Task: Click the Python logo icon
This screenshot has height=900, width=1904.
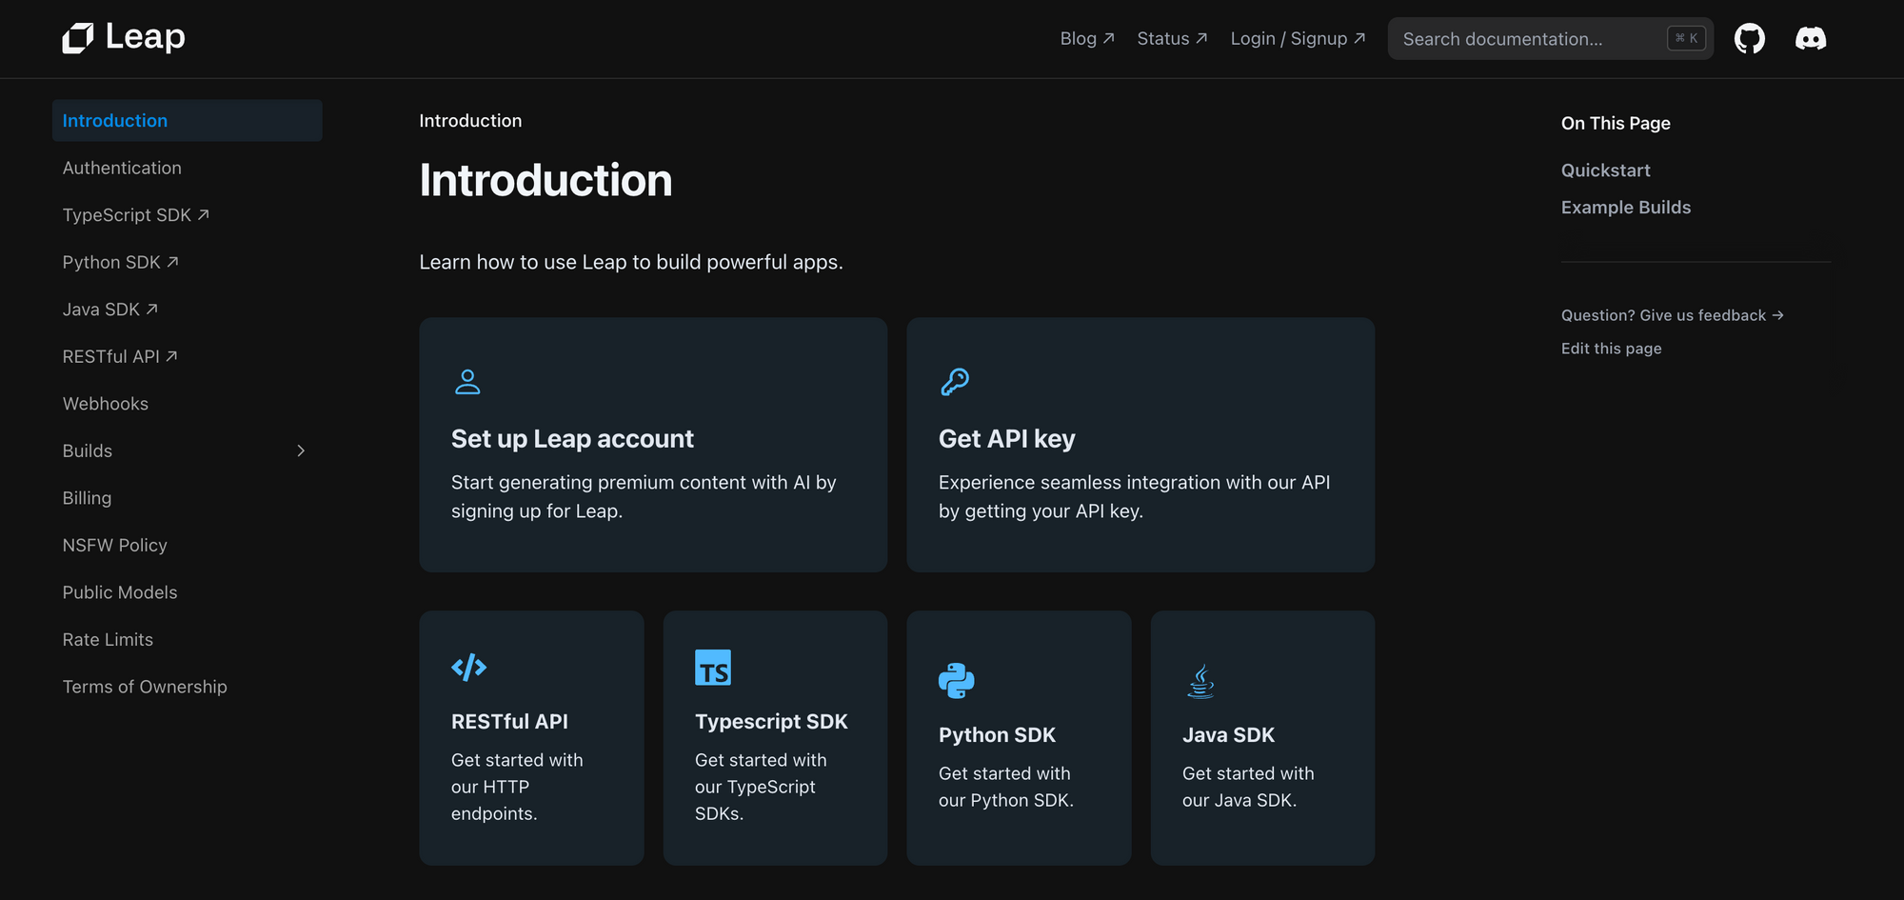Action: pos(956,681)
